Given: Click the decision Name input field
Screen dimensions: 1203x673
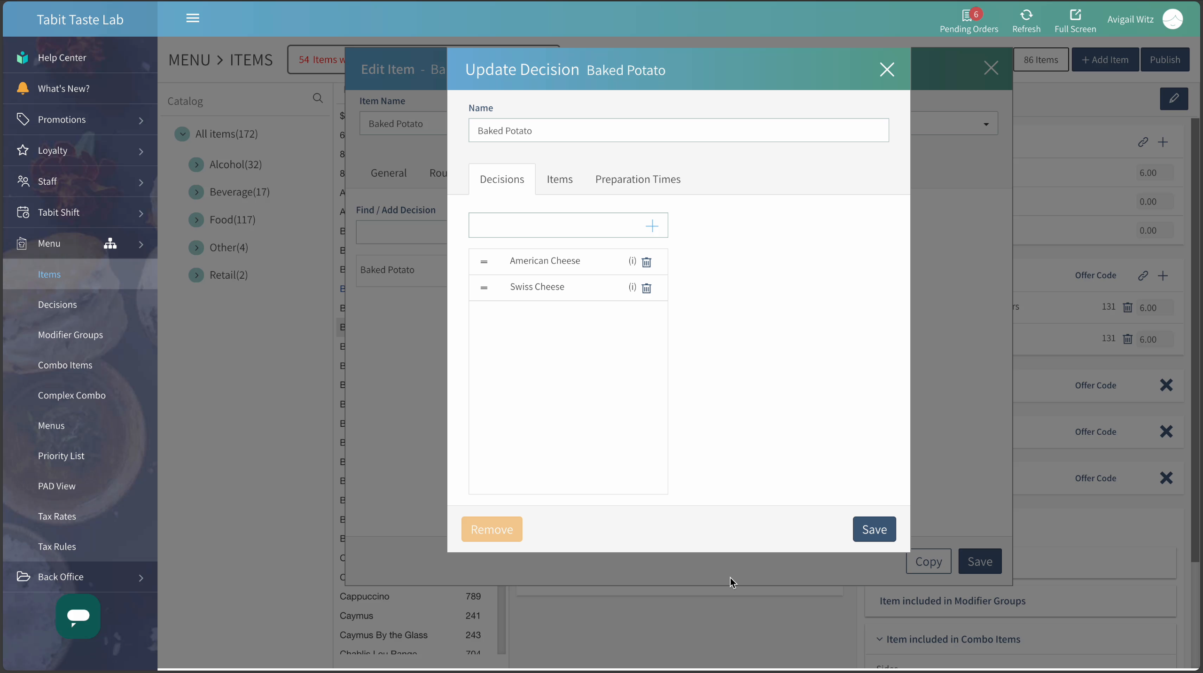Looking at the screenshot, I should [678, 130].
